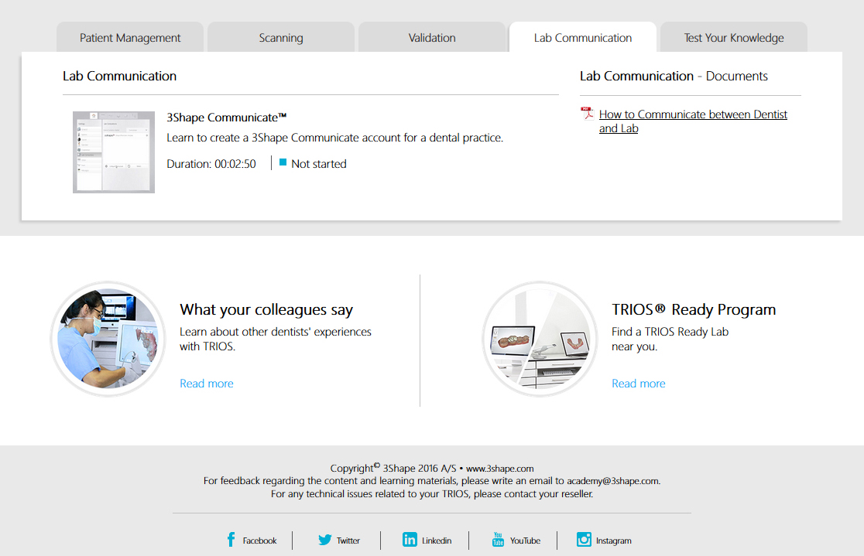This screenshot has height=556, width=864.
Task: Click the 3Shape Communicate™ course title
Action: point(227,118)
